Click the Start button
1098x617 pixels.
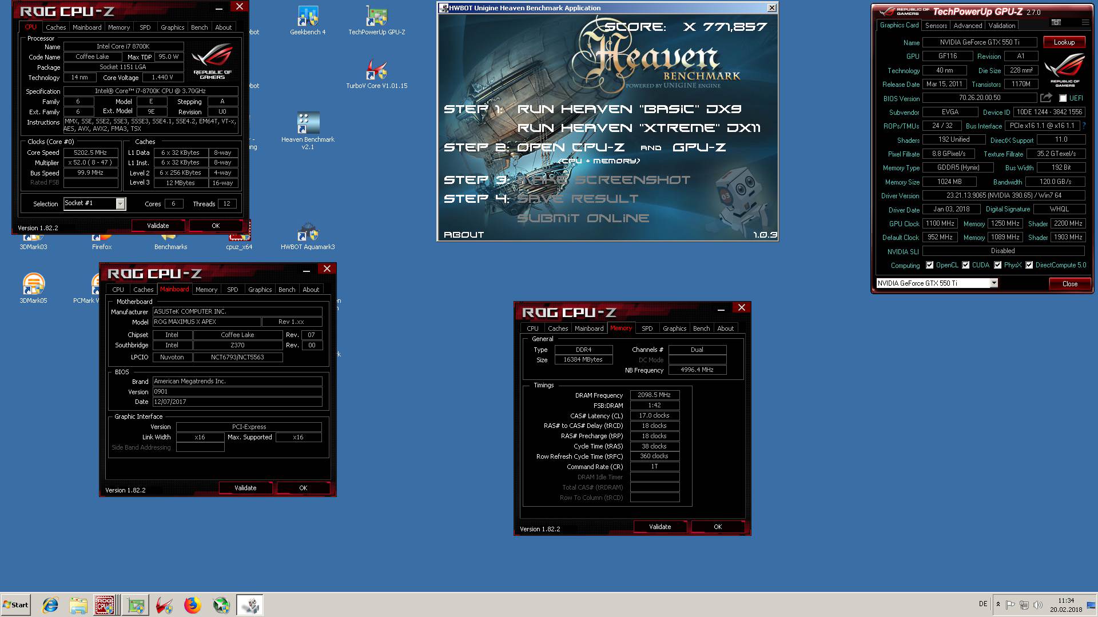pyautogui.click(x=16, y=605)
